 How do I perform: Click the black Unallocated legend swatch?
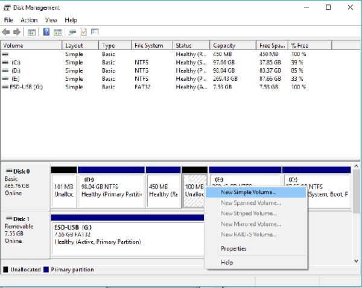click(x=6, y=269)
